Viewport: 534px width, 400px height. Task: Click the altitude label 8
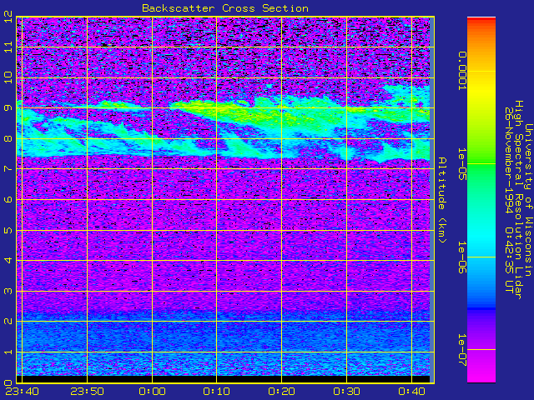tap(9, 138)
